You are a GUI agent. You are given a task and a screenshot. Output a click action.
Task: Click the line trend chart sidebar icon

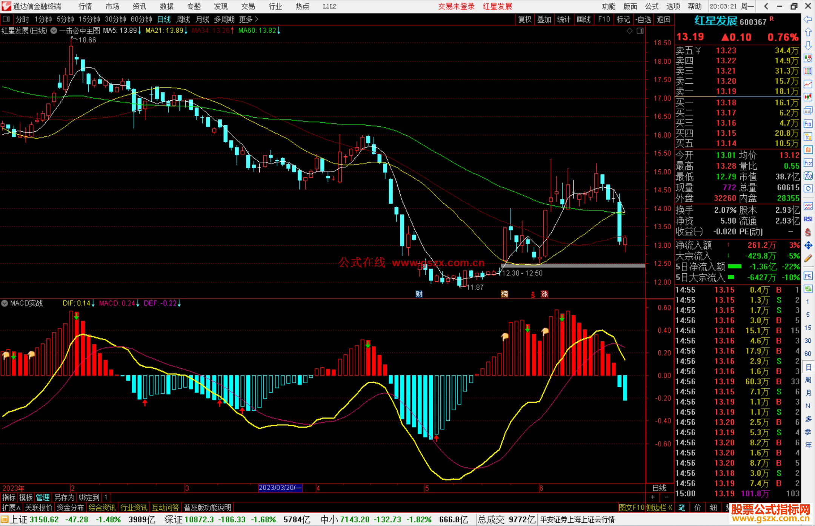tap(808, 84)
